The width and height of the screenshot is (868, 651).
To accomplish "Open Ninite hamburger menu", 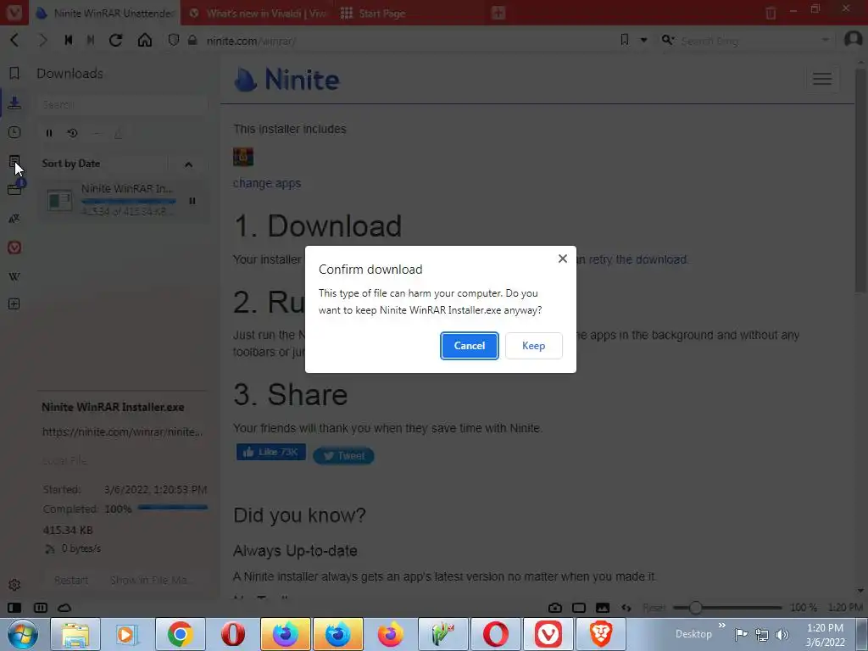I will pos(822,79).
